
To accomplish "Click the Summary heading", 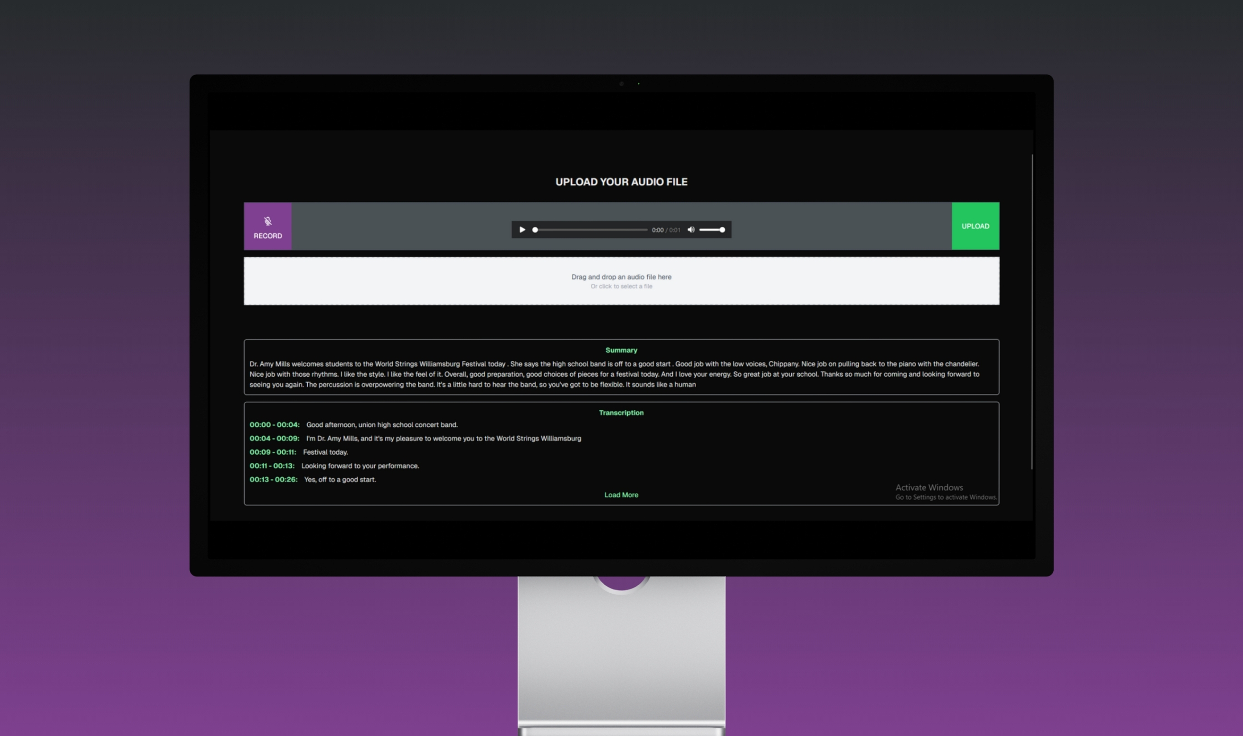I will [x=621, y=350].
